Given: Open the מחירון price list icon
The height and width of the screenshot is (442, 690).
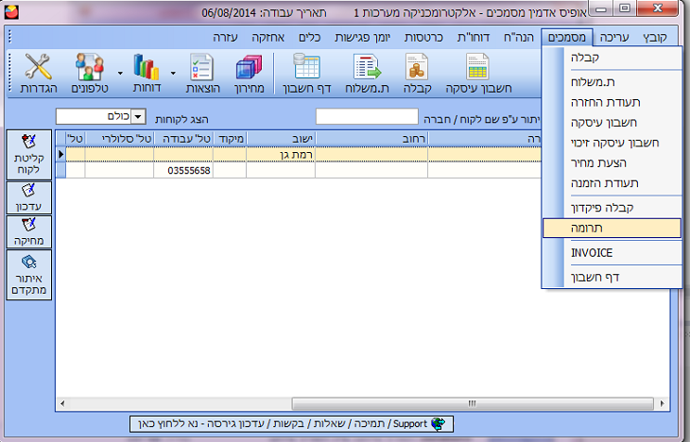Looking at the screenshot, I should click(x=248, y=67).
